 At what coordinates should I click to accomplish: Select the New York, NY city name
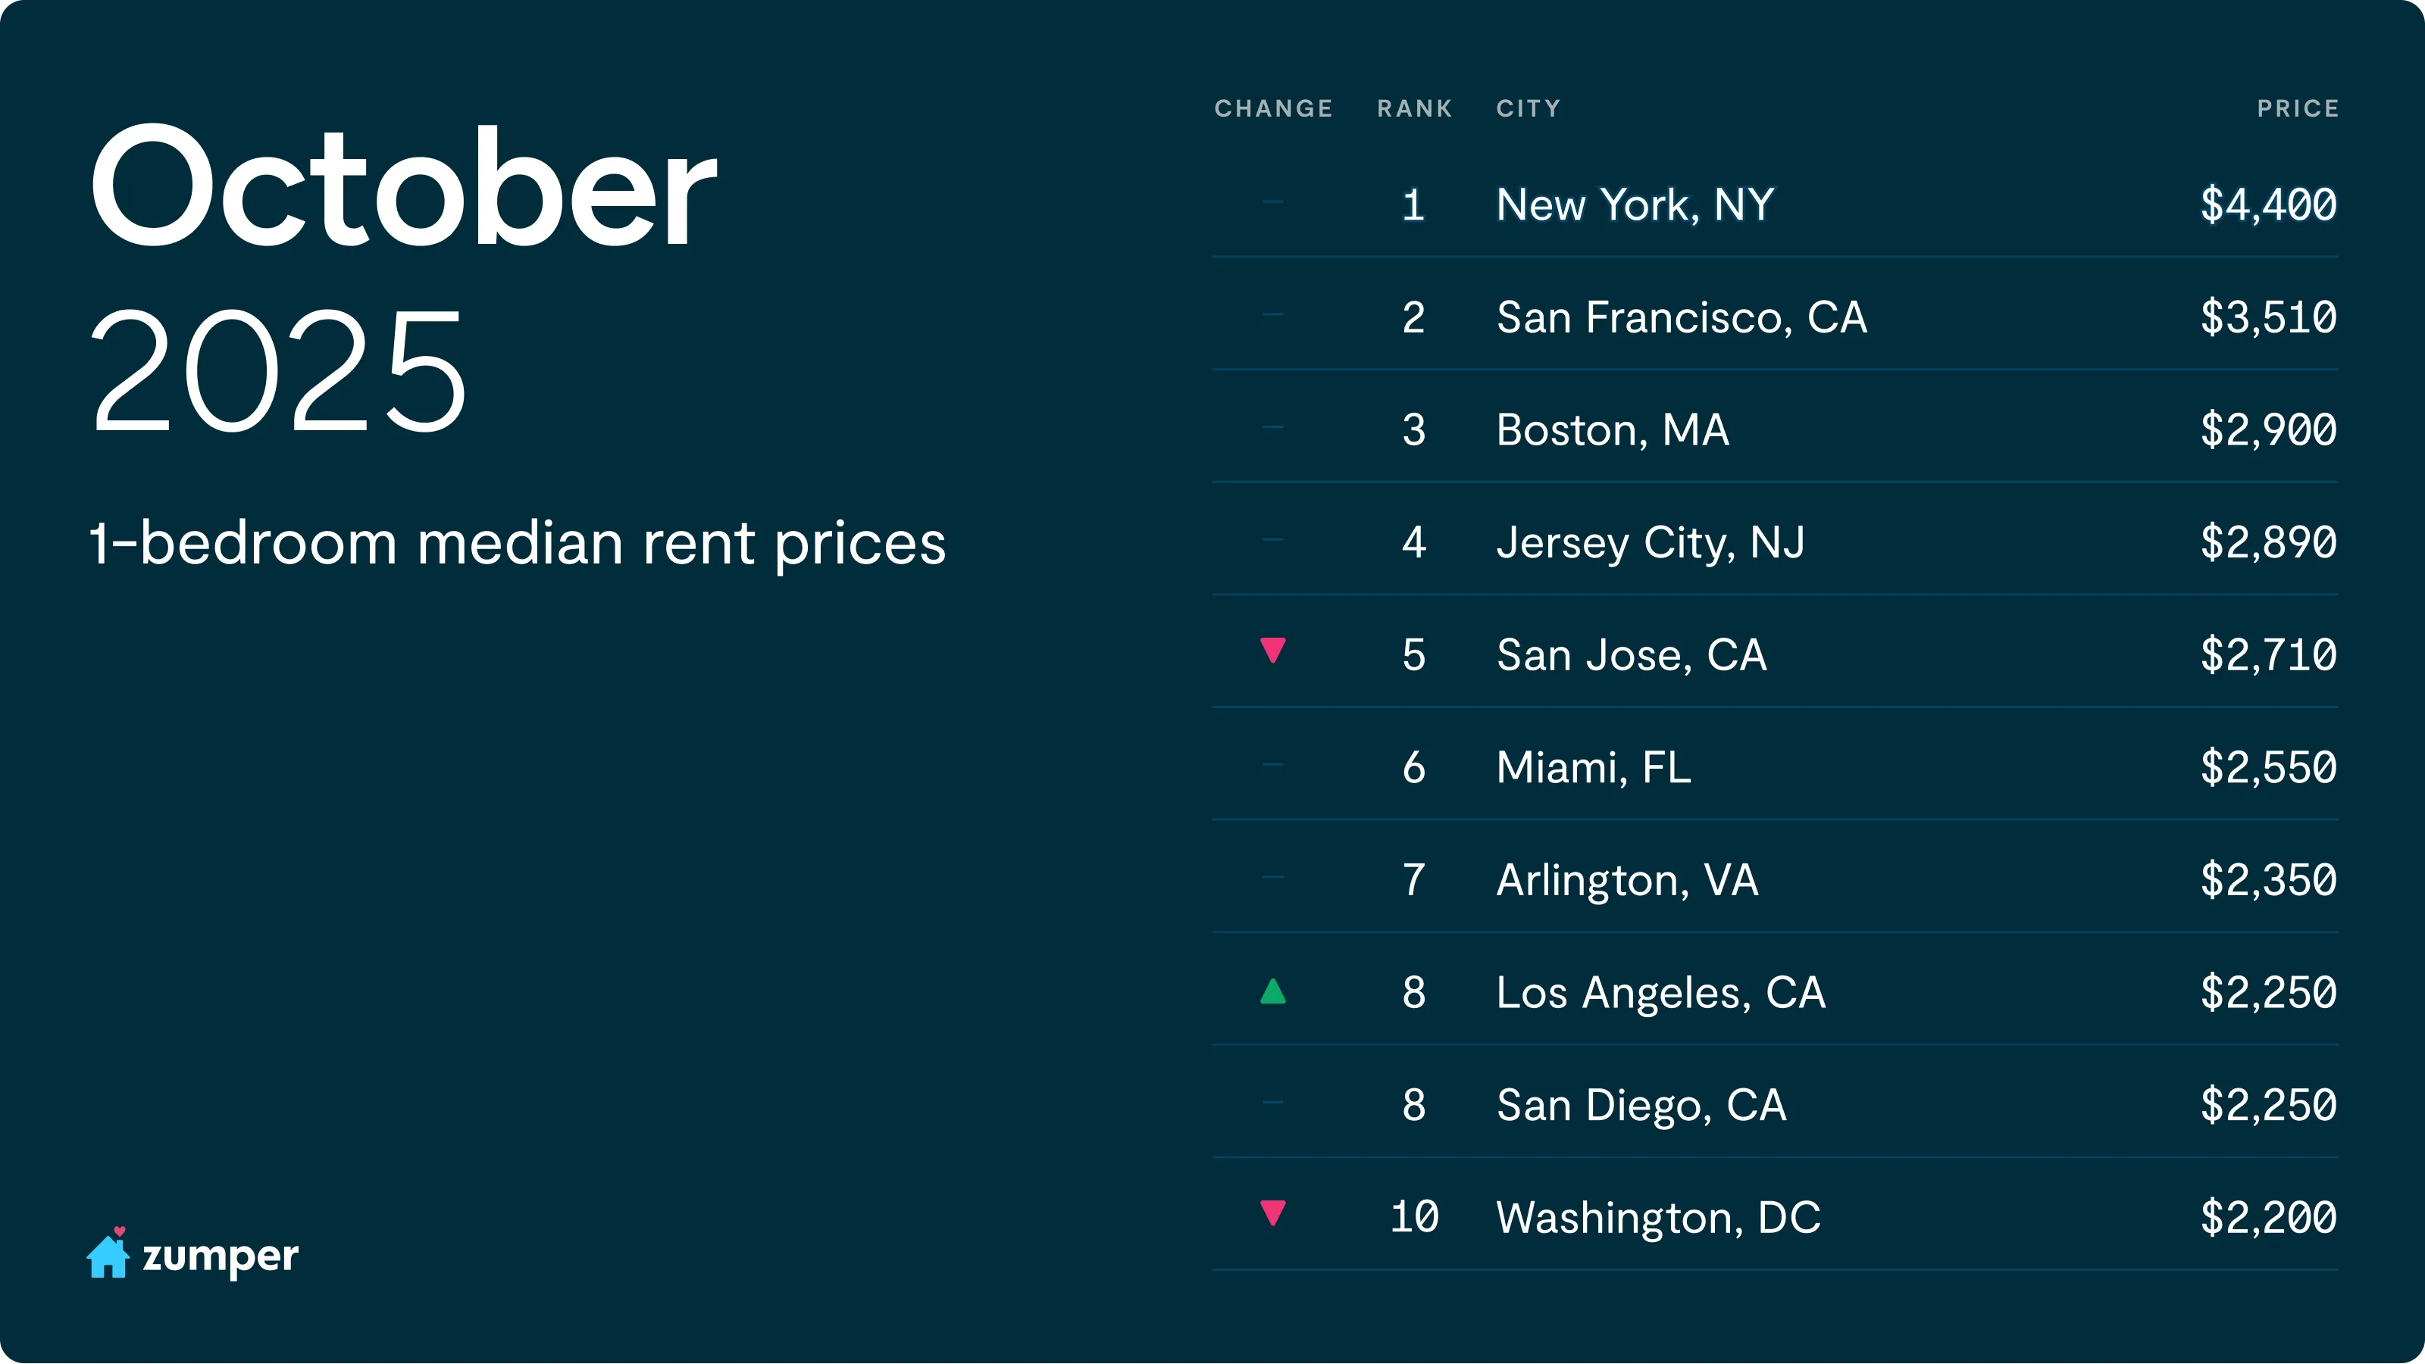tap(1635, 205)
